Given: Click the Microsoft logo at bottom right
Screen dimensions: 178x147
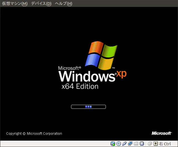Looking at the screenshot, I should click(162, 133).
